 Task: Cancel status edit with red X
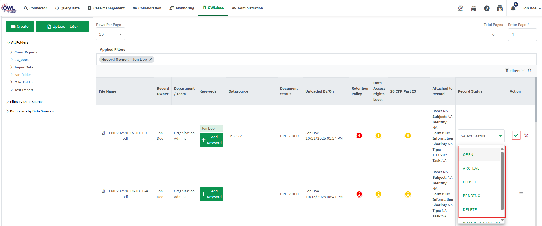pos(526,136)
